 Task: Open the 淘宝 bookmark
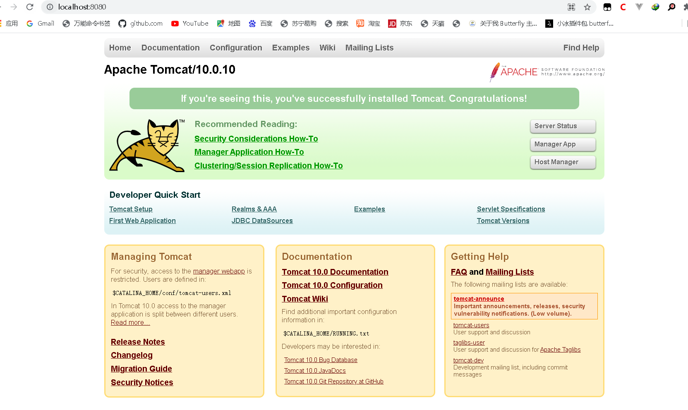369,24
